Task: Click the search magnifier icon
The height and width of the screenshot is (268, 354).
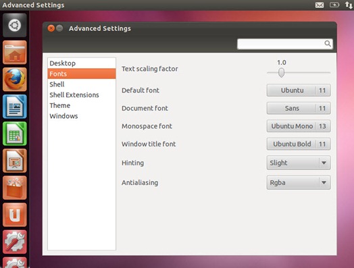Action: pyautogui.click(x=328, y=43)
